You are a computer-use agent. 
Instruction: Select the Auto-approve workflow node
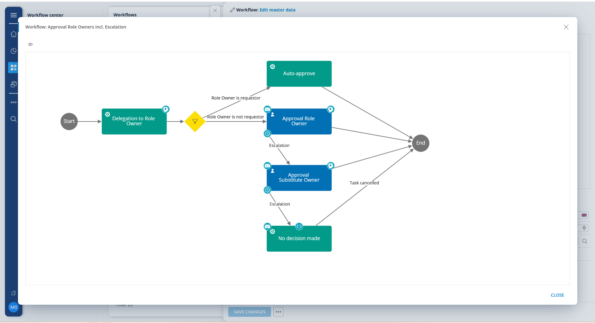click(x=299, y=74)
